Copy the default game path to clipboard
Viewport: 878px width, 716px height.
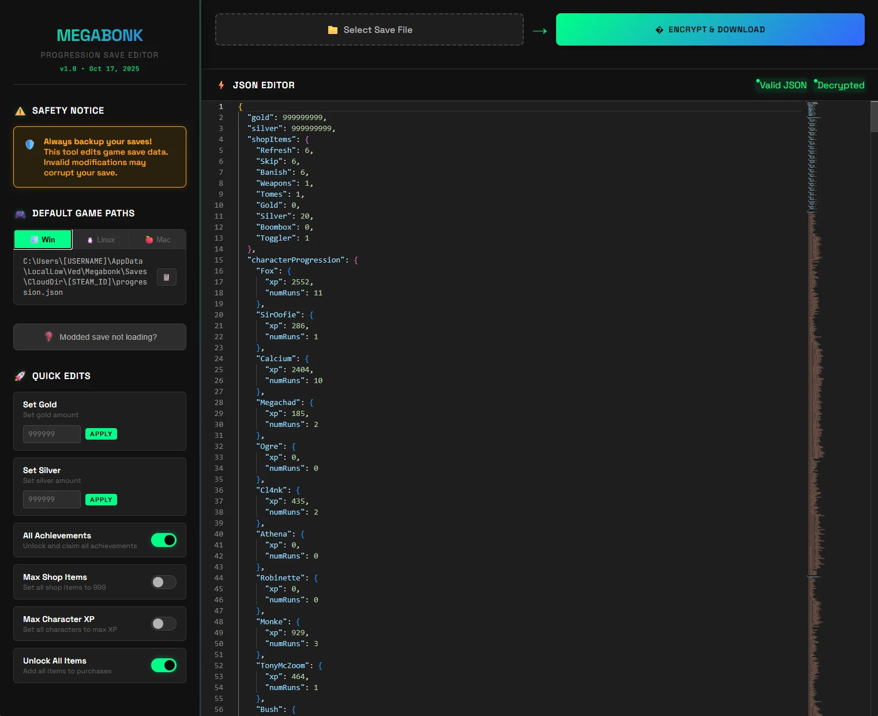click(x=167, y=277)
